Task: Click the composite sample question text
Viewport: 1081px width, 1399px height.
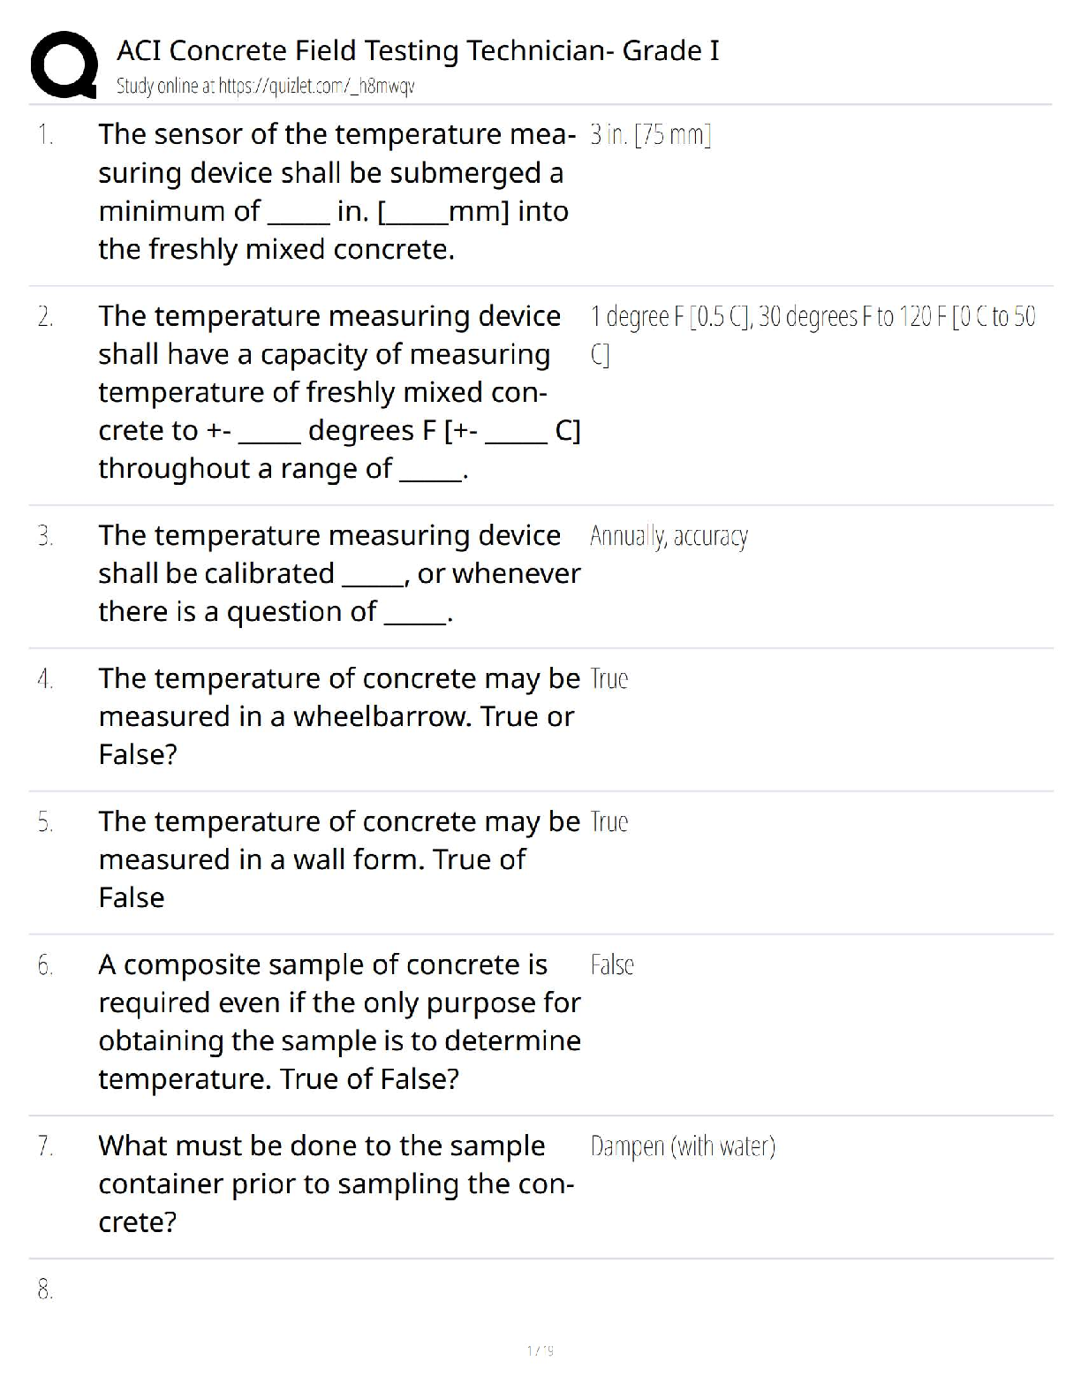Action: point(339,1022)
